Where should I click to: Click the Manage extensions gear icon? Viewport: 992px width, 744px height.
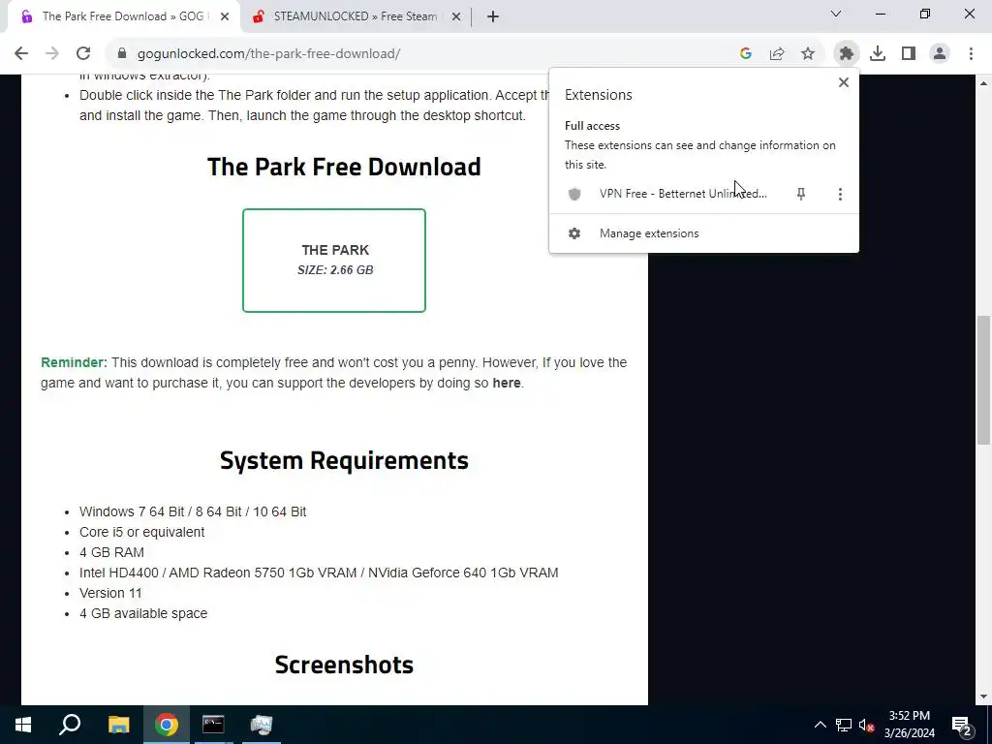pyautogui.click(x=574, y=233)
